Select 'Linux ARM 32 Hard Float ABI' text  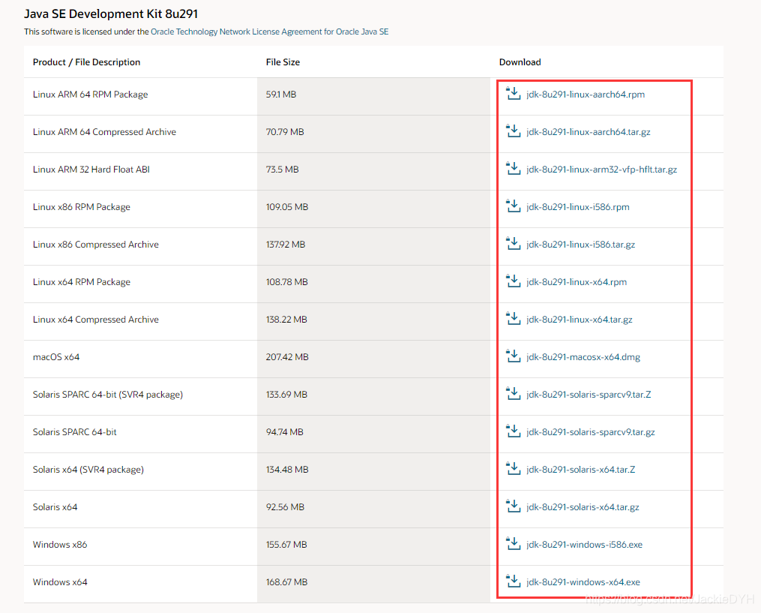(91, 169)
